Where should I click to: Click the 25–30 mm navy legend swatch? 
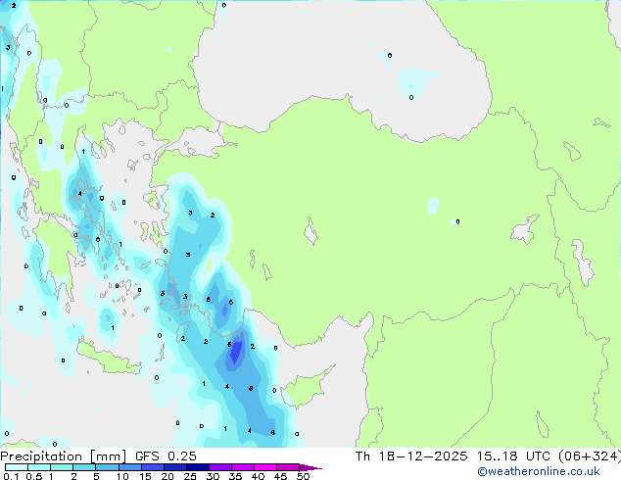click(197, 467)
